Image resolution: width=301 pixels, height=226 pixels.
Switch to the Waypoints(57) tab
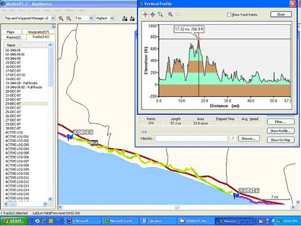coord(39,32)
